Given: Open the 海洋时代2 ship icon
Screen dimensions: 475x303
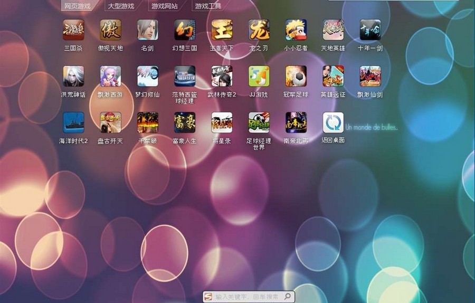Looking at the screenshot, I should point(73,122).
